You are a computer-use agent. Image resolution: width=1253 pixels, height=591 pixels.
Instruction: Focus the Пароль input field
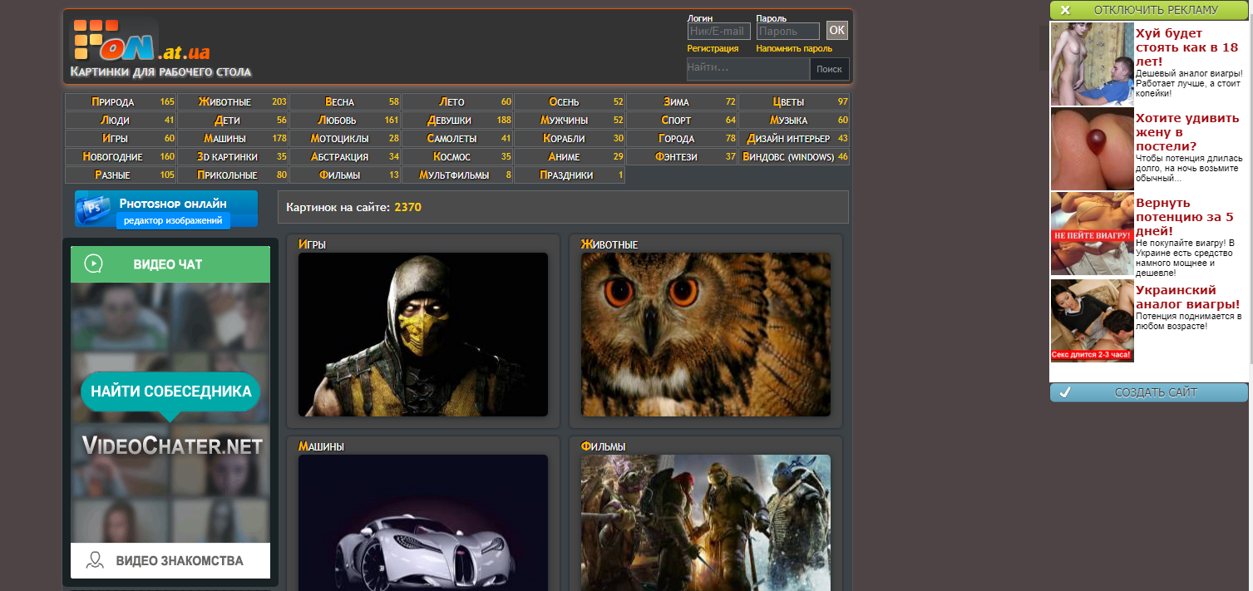(788, 32)
